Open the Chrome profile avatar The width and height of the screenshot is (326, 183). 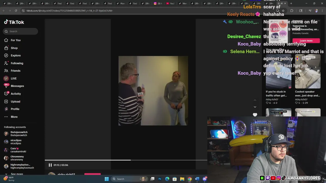click(x=316, y=11)
